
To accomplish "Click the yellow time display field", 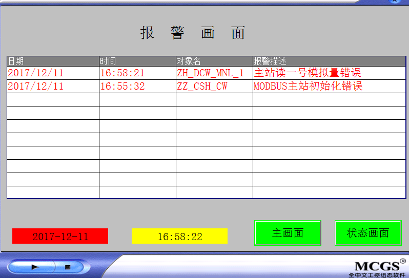I will (179, 236).
